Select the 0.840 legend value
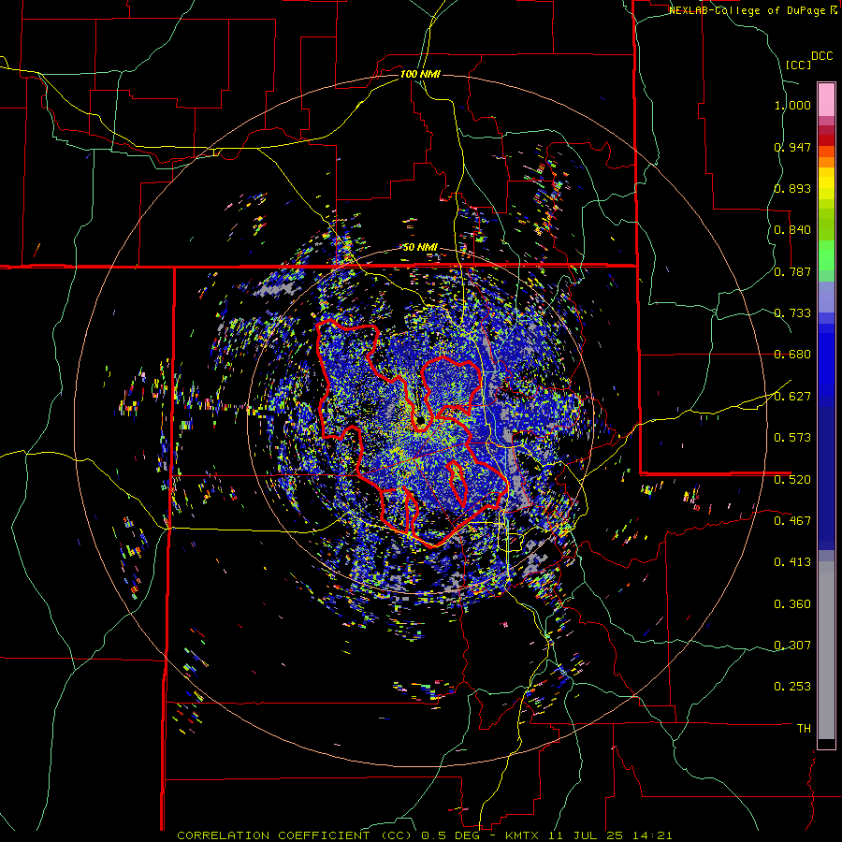The height and width of the screenshot is (842, 842). point(792,230)
